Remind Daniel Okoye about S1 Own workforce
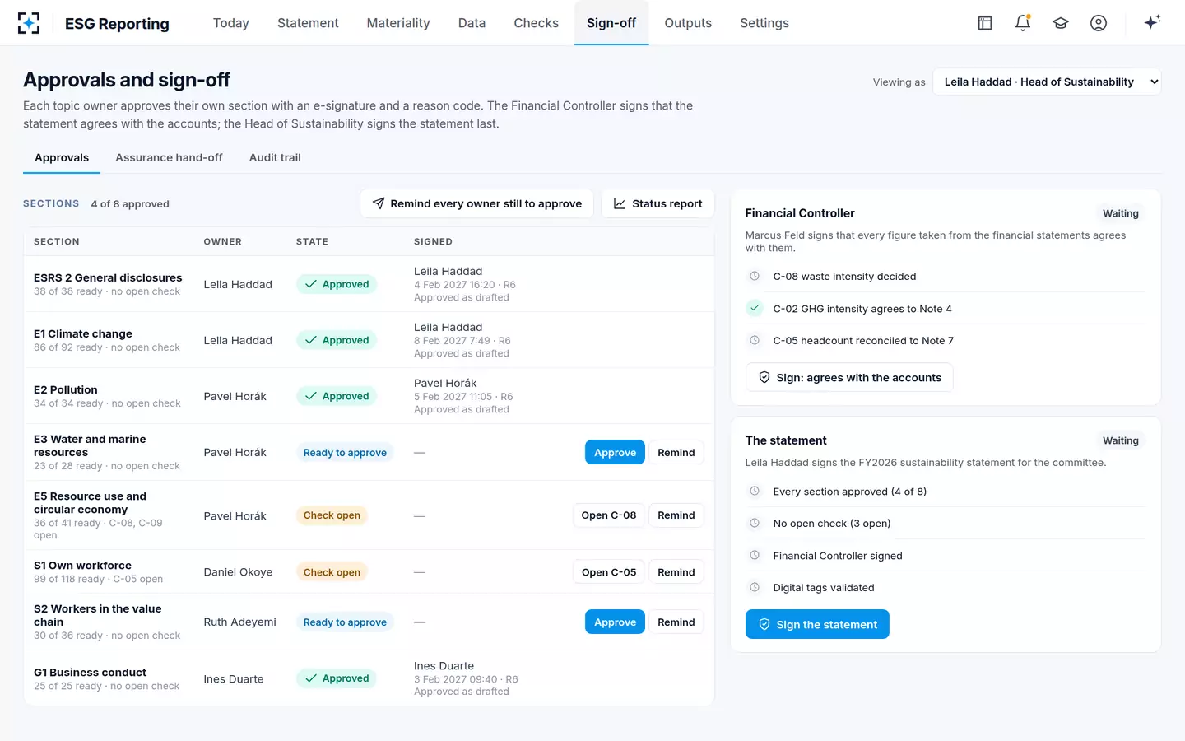 (x=676, y=572)
